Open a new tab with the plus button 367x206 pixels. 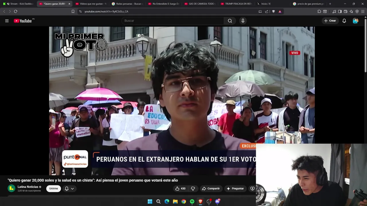coord(330,4)
